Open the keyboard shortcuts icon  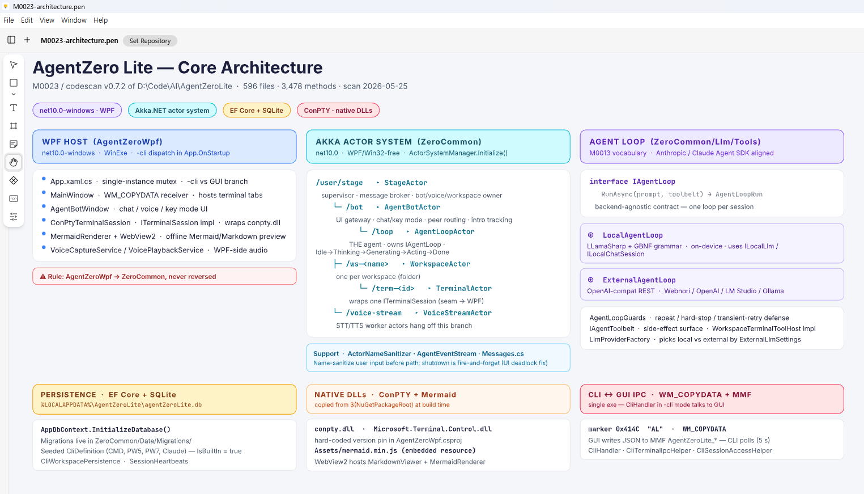(14, 199)
